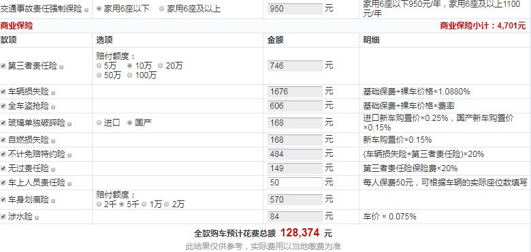Choose 1万 scratch coverage amount
The height and width of the screenshot is (252, 531).
point(144,204)
